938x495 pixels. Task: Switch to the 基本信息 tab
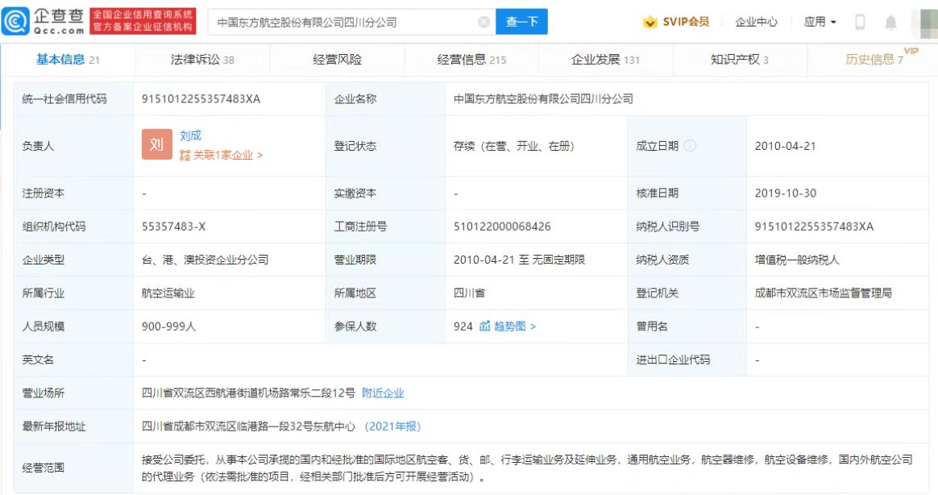tap(68, 60)
